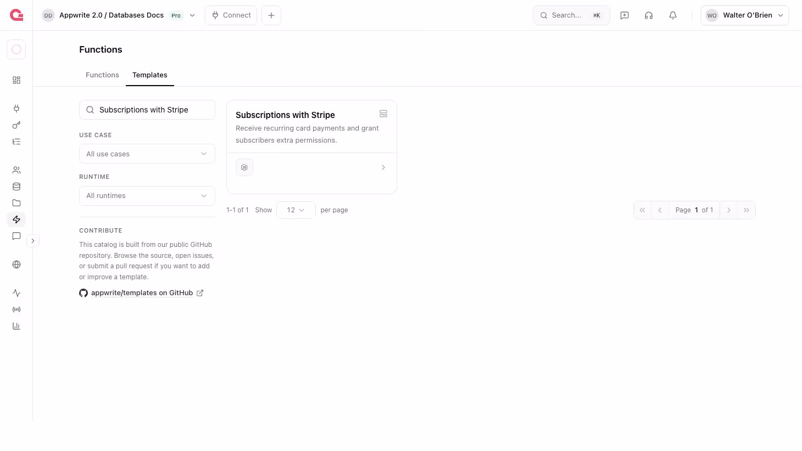Open the activity pulse icon in sidebar
Image resolution: width=802 pixels, height=451 pixels.
click(16, 293)
